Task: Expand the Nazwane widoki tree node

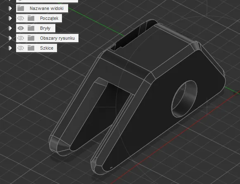Action: click(10, 8)
